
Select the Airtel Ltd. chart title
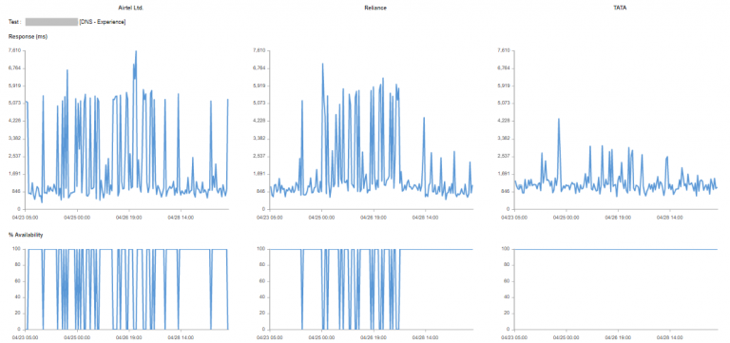(131, 9)
